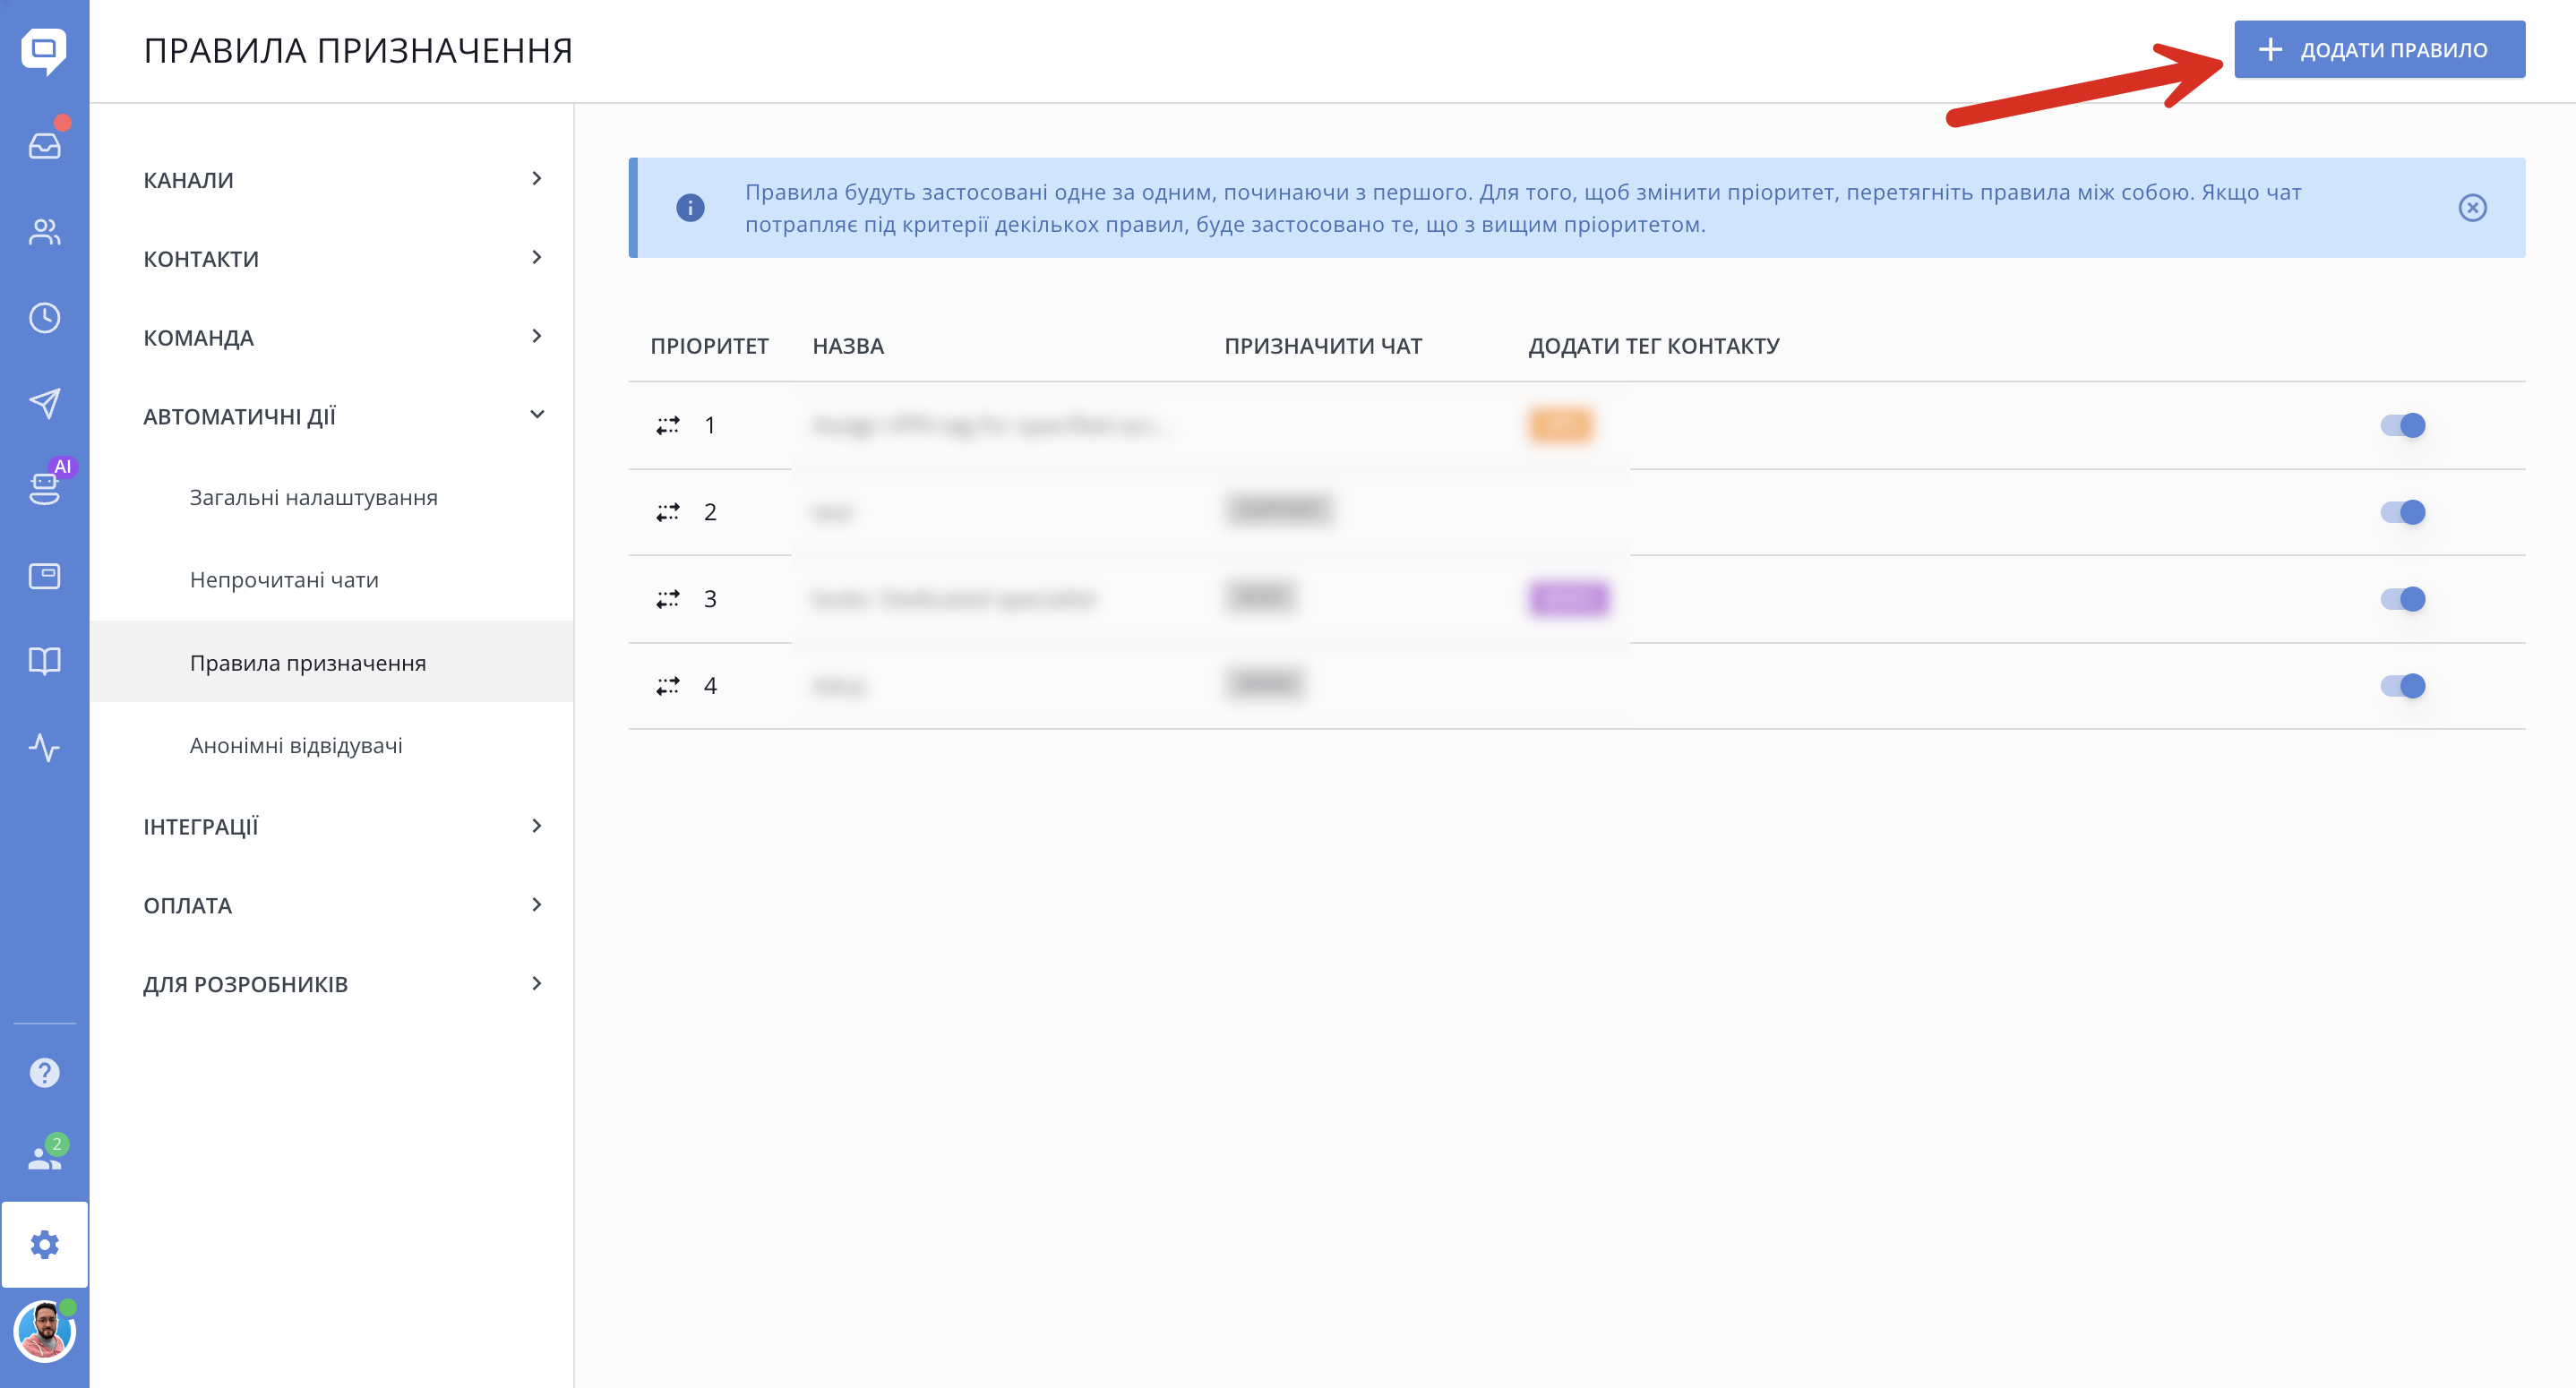Screen dimensions: 2576x1388
Task: Disable the rule with priority 1
Action: pos(2402,425)
